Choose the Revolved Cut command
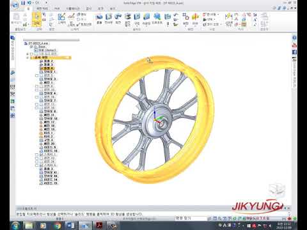The image size is (307, 230). coord(127,19)
